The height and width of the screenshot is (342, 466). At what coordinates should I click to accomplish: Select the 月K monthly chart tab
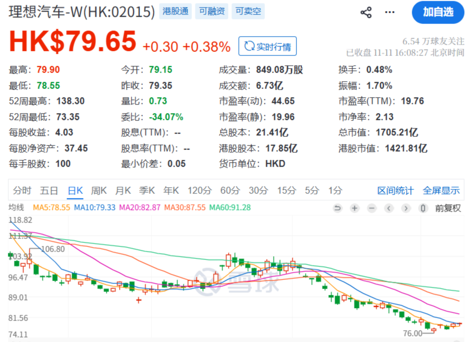click(123, 190)
